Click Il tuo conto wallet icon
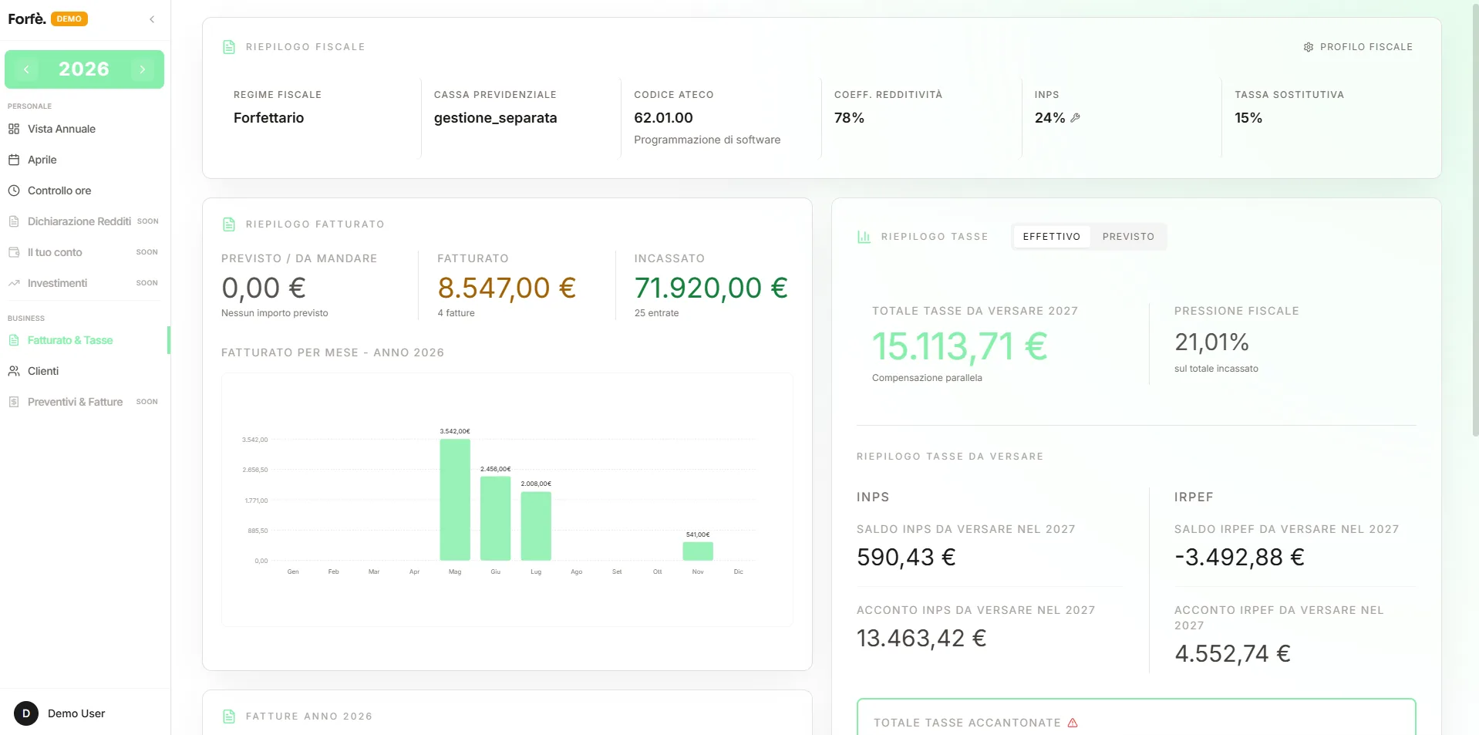1479x735 pixels. point(14,252)
